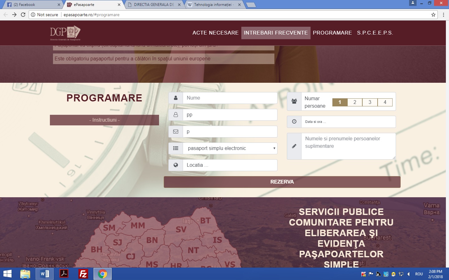
Task: Open the Data si ora picker
Action: click(x=348, y=122)
